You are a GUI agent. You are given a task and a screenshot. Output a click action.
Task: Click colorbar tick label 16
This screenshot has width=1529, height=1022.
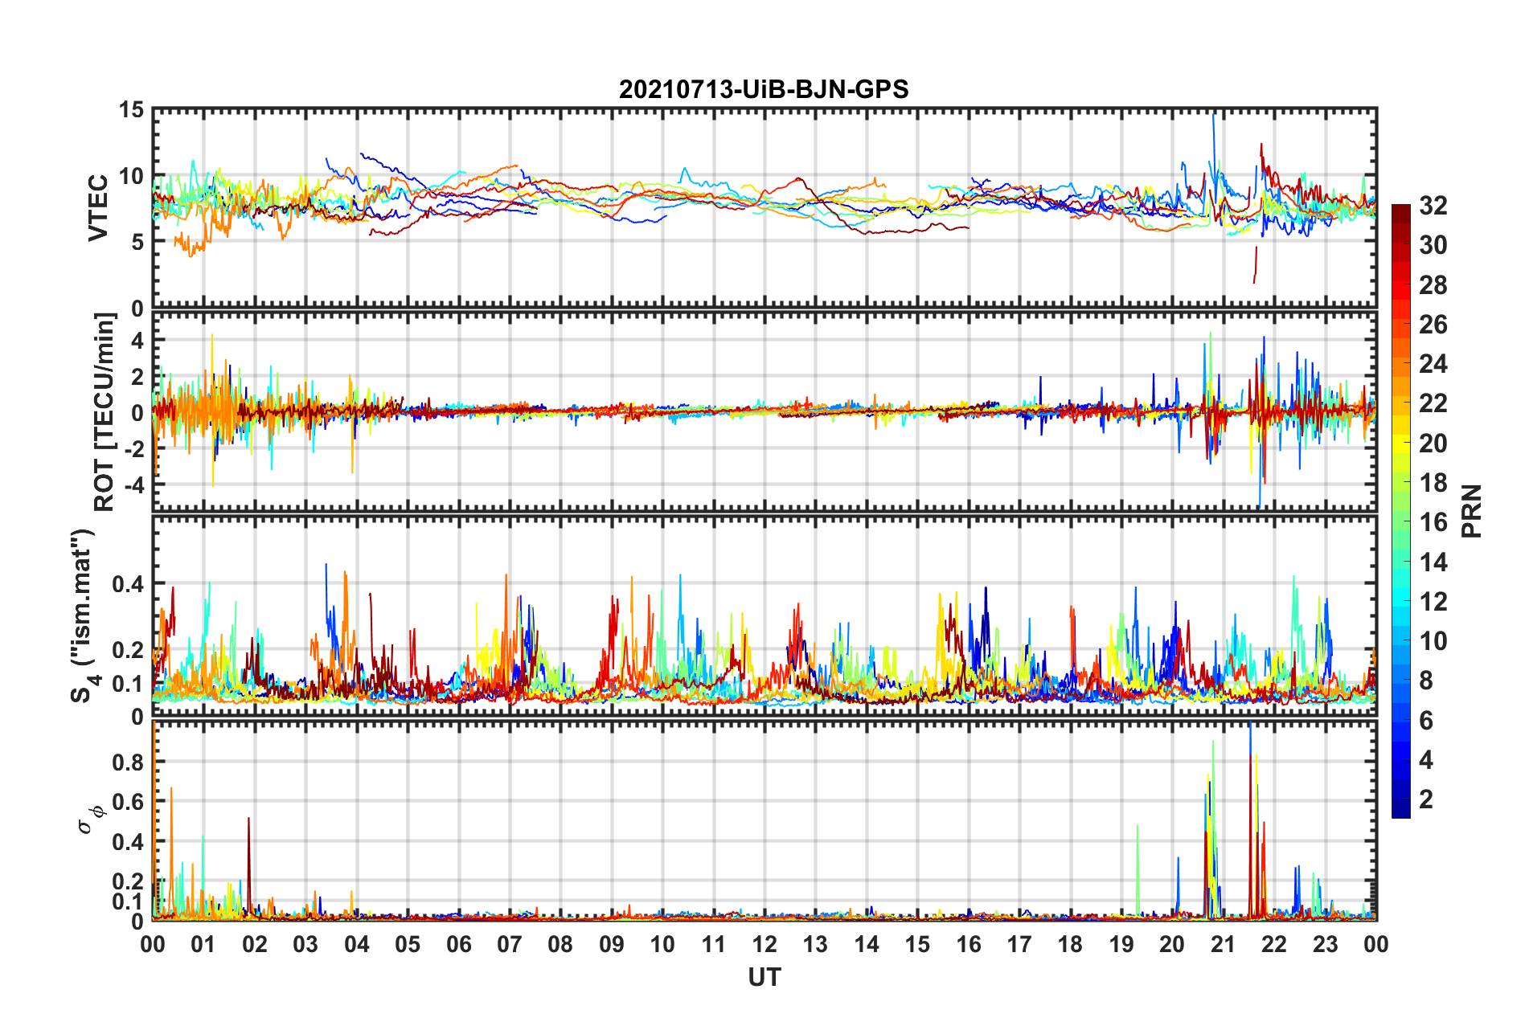[1433, 522]
